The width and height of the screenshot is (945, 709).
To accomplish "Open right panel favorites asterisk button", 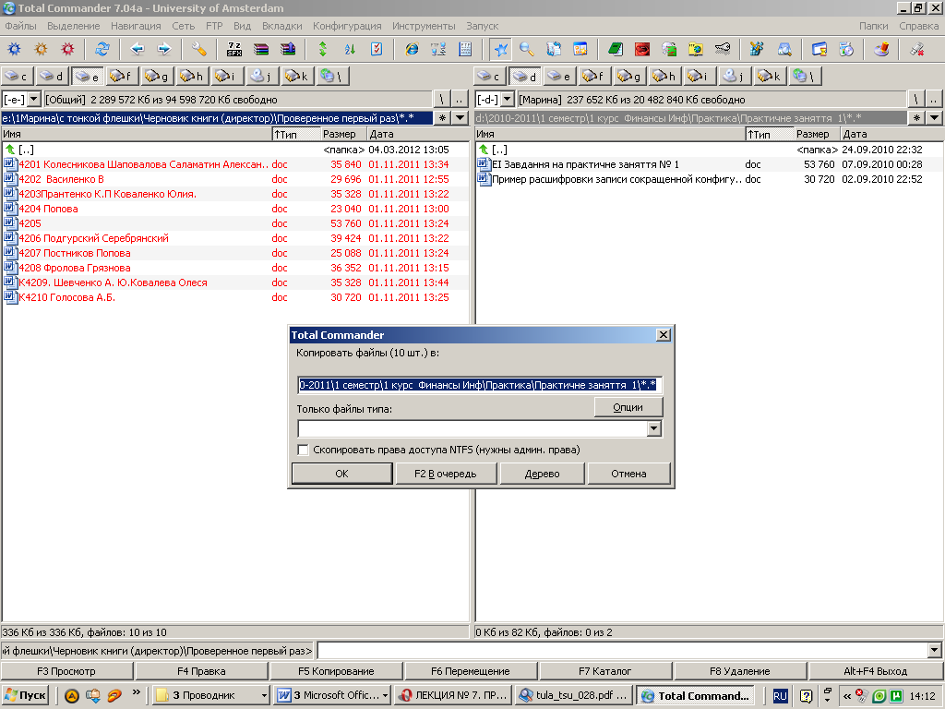I will pos(916,117).
